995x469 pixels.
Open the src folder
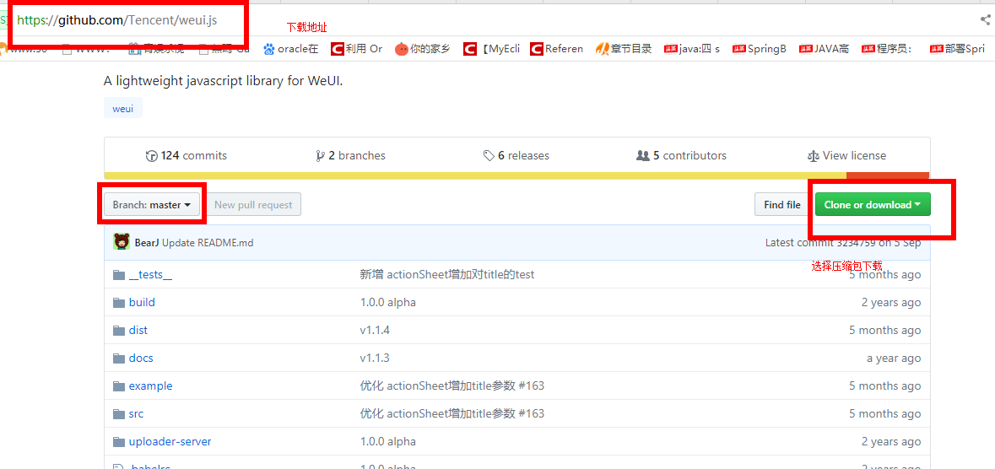point(136,414)
